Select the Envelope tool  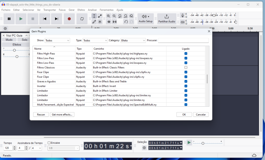pyautogui.click(x=100, y=16)
